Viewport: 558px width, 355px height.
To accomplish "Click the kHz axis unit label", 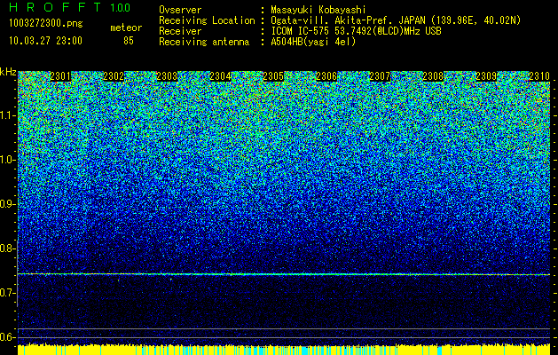I will [8, 72].
